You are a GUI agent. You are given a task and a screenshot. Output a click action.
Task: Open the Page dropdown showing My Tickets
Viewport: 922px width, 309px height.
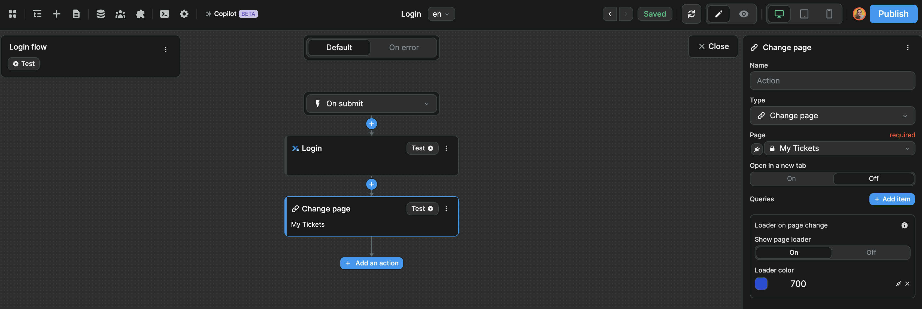point(839,148)
